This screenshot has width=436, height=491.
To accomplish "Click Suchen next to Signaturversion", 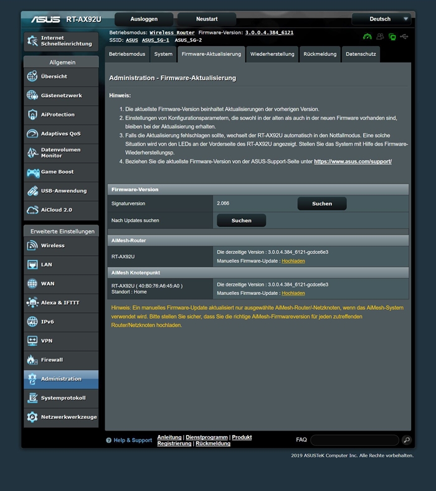I will pos(322,203).
